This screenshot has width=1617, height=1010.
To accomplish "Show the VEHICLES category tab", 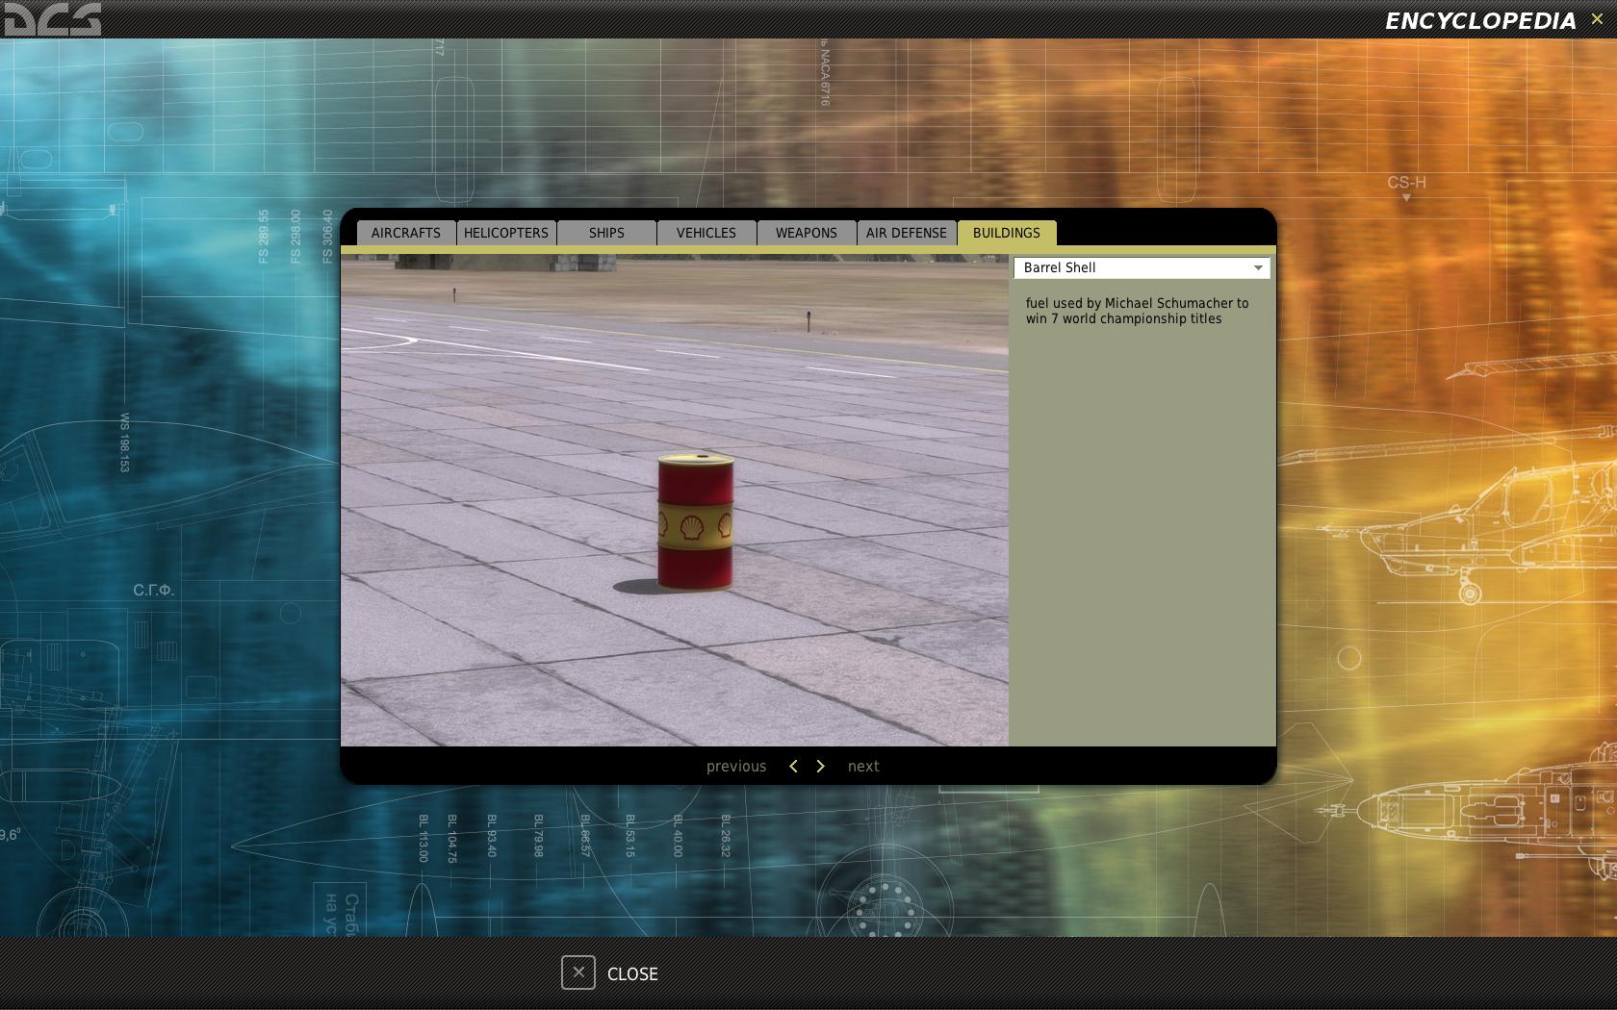I will [x=706, y=233].
